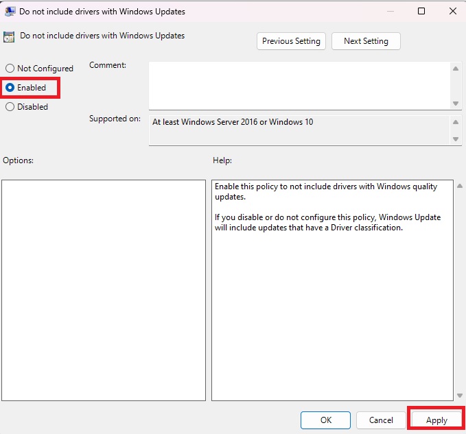Click the title bar policy window icon
The image size is (466, 434).
click(x=10, y=11)
